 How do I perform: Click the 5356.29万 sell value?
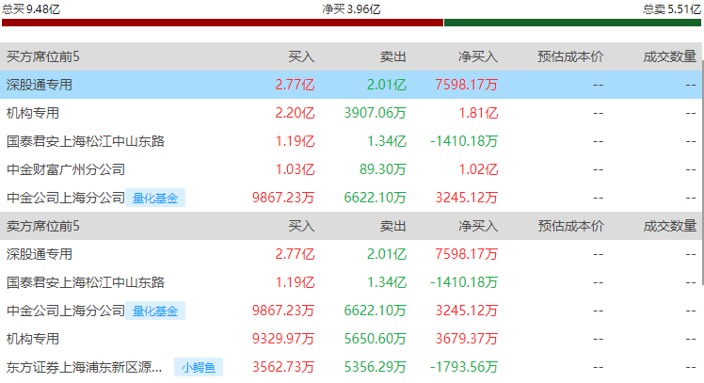[x=375, y=367]
